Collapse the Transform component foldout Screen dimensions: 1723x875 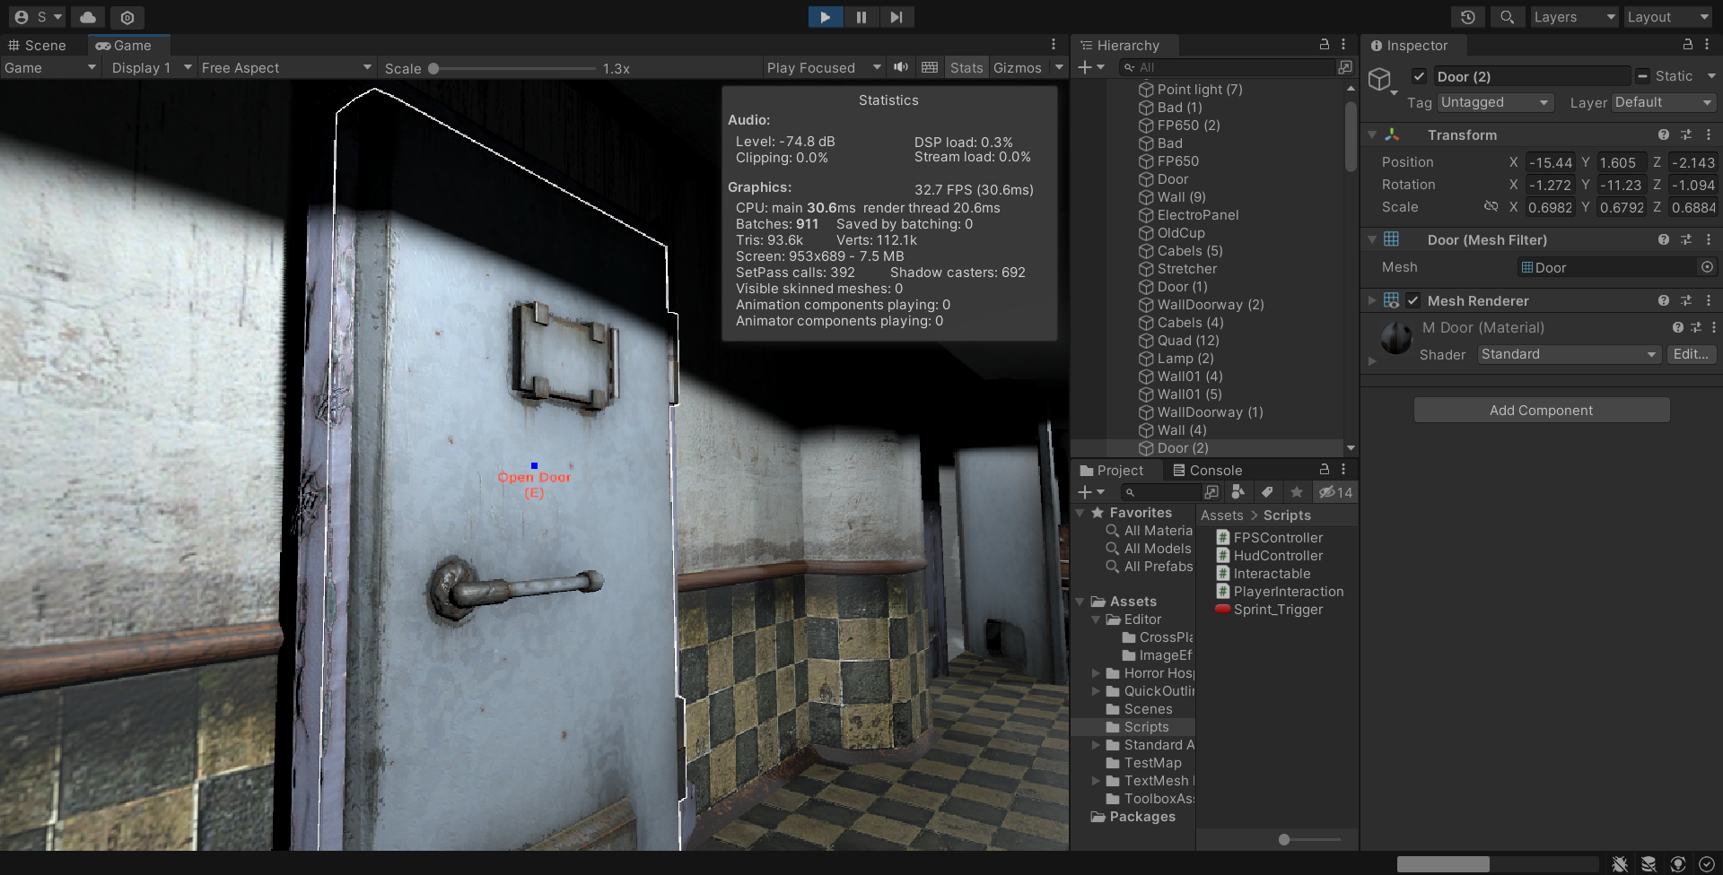coord(1372,135)
